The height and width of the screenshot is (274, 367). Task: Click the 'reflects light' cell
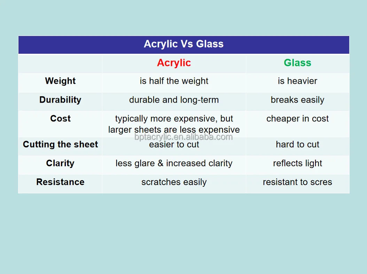(x=297, y=163)
